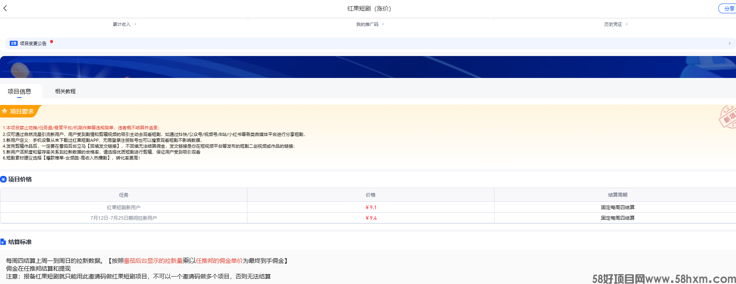The height and width of the screenshot is (284, 736).
Task: Expand arrow next to 历史凭证
Action: click(x=627, y=24)
